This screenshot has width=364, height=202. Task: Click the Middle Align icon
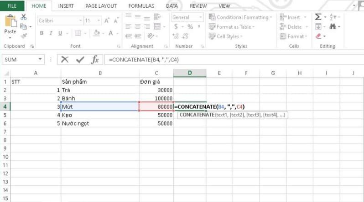click(x=138, y=16)
